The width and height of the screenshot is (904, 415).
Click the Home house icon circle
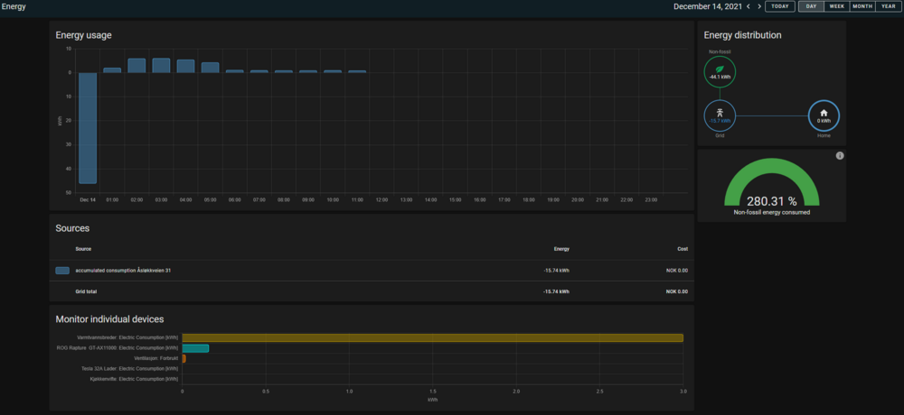824,115
